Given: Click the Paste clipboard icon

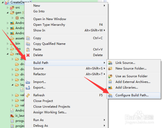Looking at the screenshot, I should [x=28, y=50].
